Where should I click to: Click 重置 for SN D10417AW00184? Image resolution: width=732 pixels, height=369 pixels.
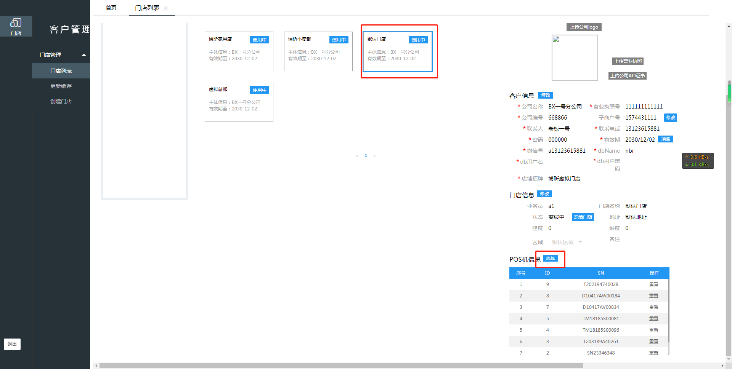pos(654,296)
